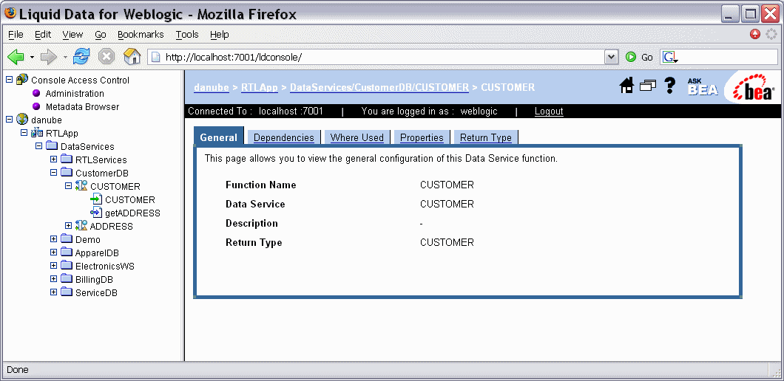The height and width of the screenshot is (381, 784).
Task: Click the Logout link
Action: click(549, 111)
